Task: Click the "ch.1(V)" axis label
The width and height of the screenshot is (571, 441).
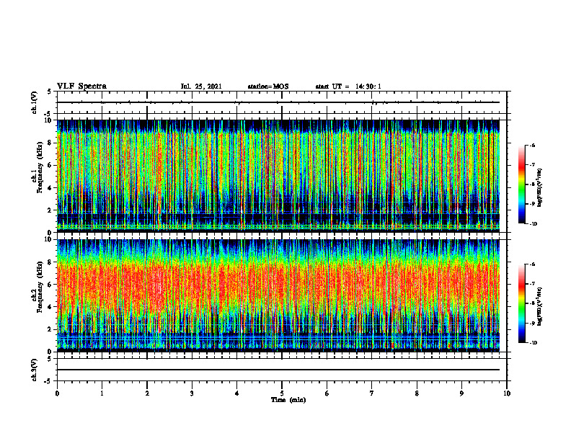Action: tap(35, 102)
